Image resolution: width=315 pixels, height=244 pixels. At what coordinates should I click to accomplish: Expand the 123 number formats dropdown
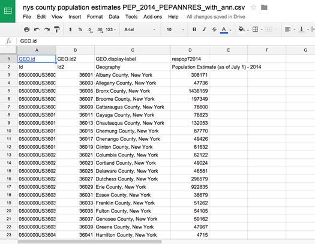[x=111, y=29]
